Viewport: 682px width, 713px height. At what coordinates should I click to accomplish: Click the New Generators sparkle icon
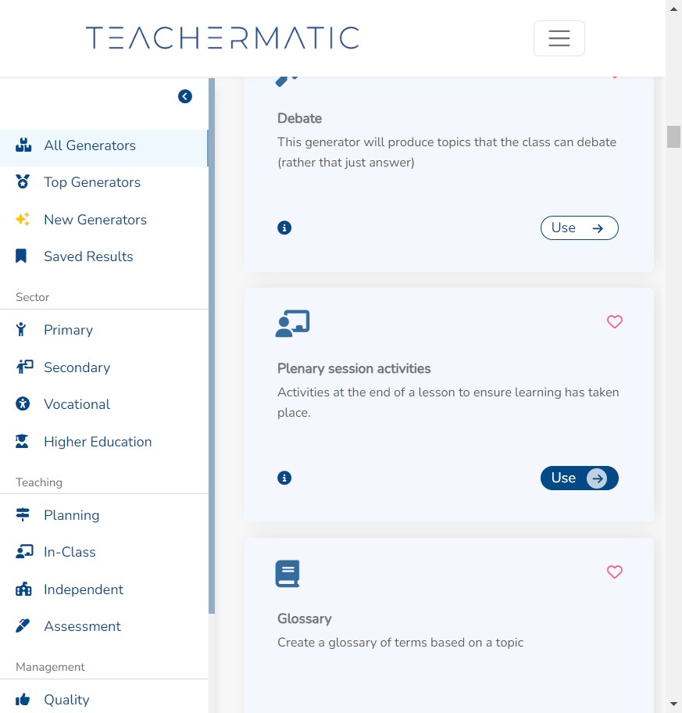click(x=23, y=219)
